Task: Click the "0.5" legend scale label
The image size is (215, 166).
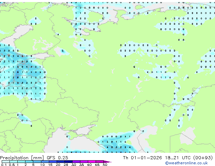Action: [12, 165]
